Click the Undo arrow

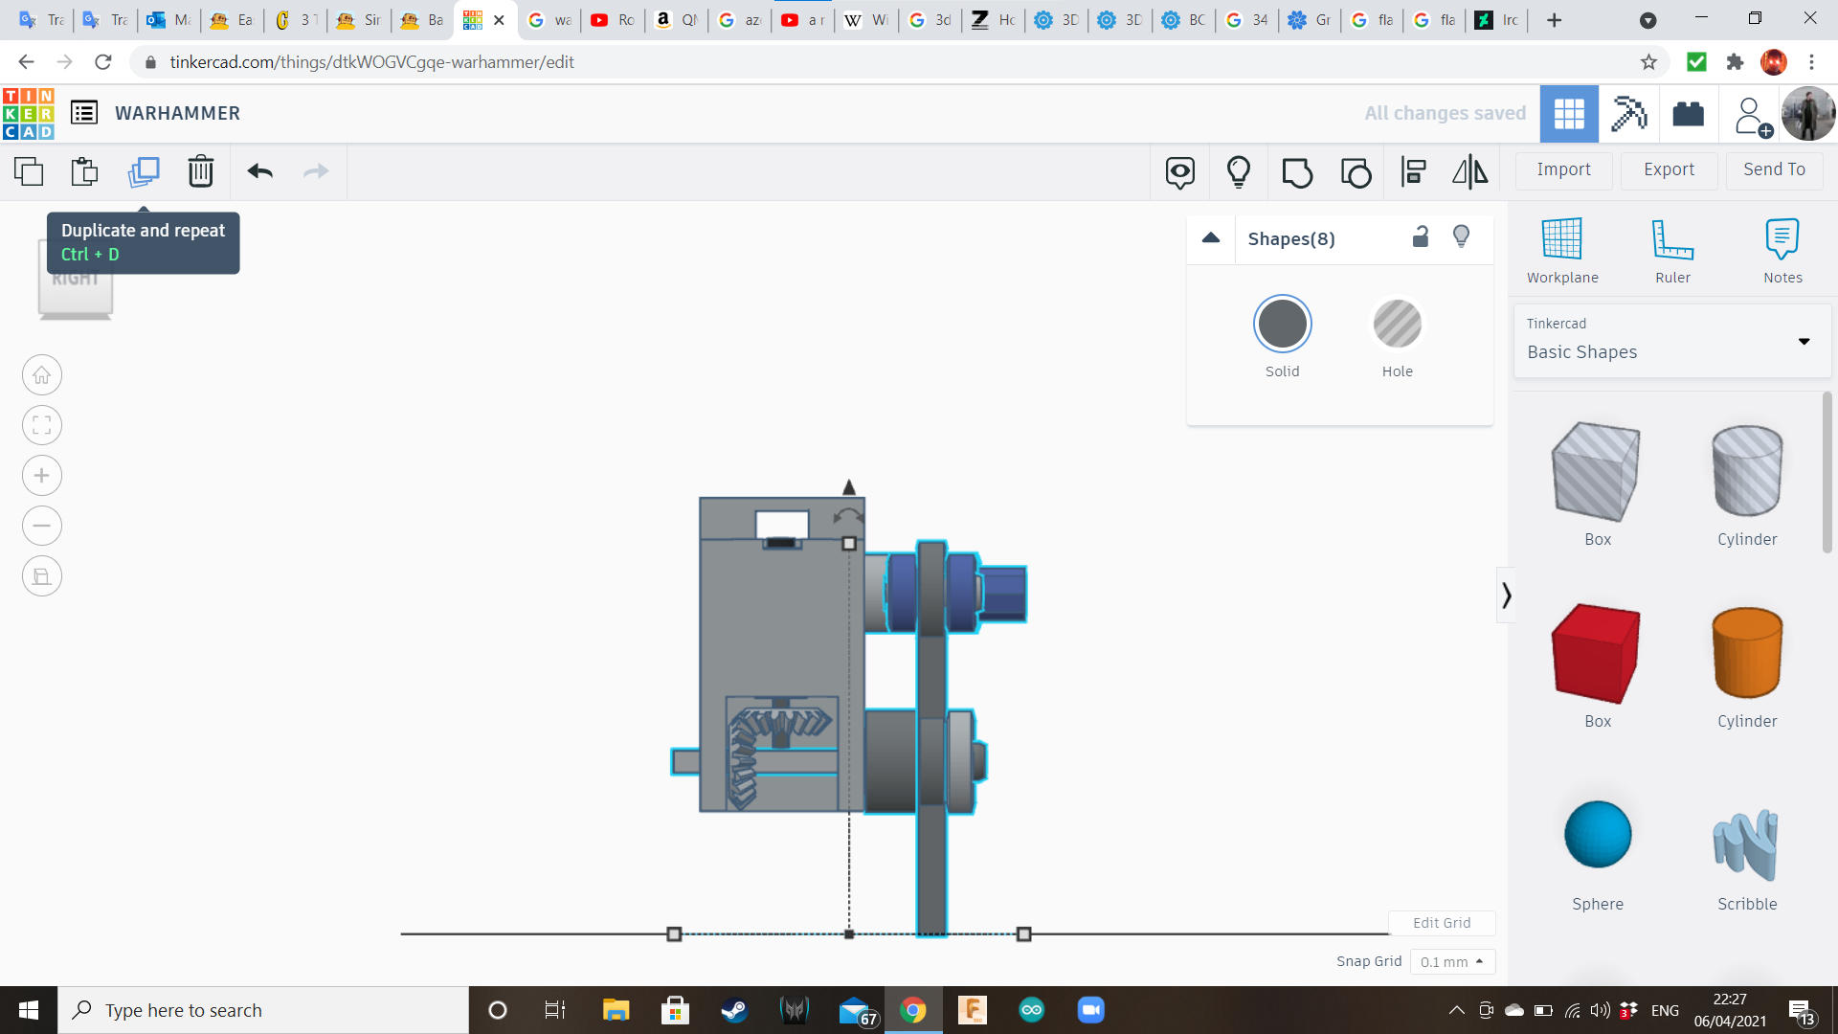click(x=259, y=171)
